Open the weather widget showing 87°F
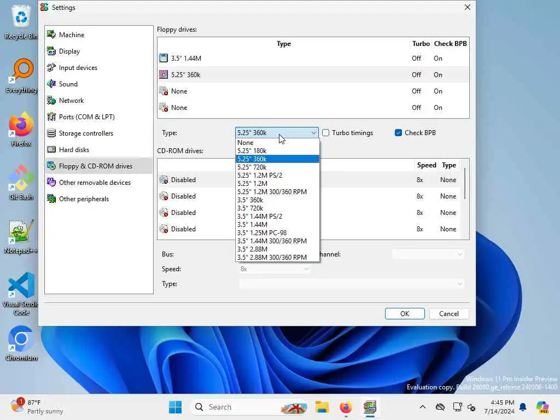Image resolution: width=560 pixels, height=420 pixels. coord(37,407)
